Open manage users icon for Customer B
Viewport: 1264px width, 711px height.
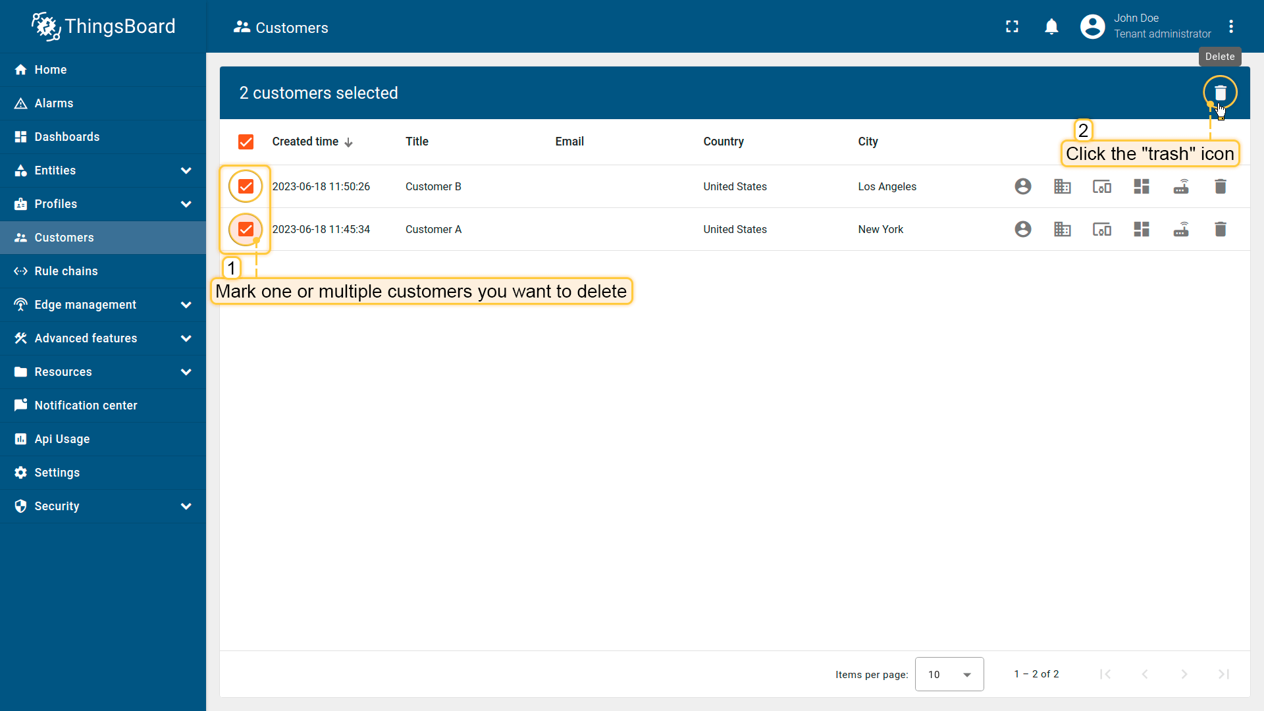[1022, 186]
